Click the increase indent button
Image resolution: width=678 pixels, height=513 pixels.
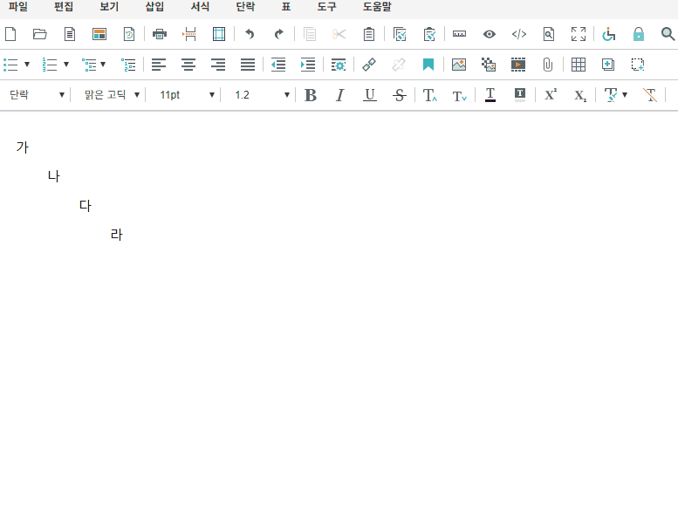tap(308, 65)
